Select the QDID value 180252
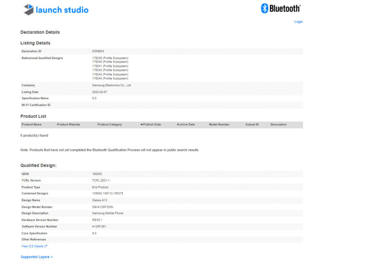The width and height of the screenshot is (367, 263). [x=96, y=174]
